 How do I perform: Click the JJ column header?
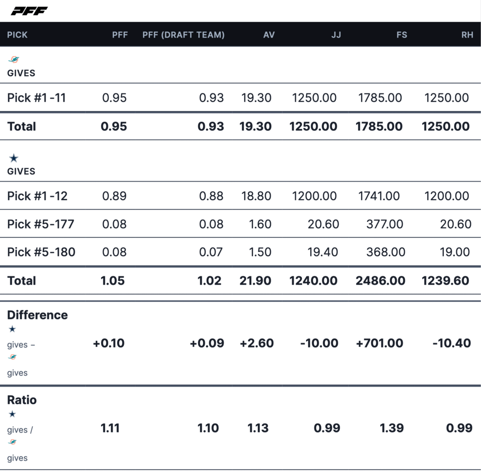[x=336, y=35]
